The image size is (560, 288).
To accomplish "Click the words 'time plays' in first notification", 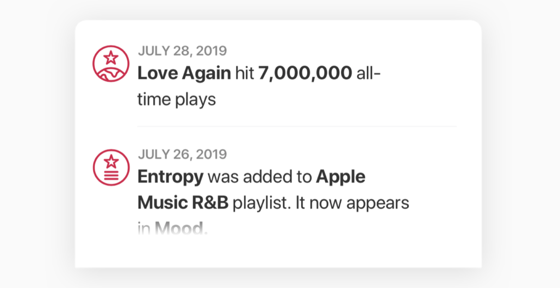I will click(x=177, y=100).
